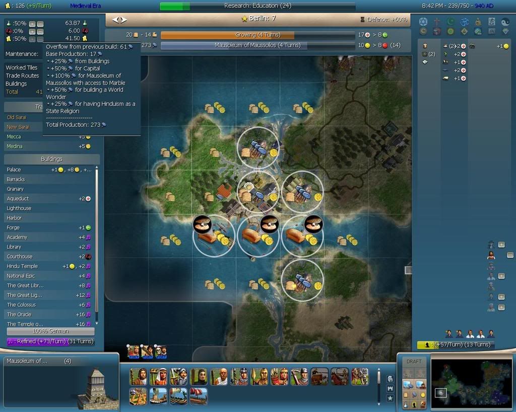This screenshot has height=412, width=516.
Task: Toggle emphasize food bread button
Action: tap(406, 395)
